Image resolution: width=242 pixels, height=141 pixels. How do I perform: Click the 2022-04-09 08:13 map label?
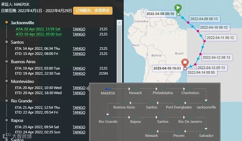(x=204, y=19)
